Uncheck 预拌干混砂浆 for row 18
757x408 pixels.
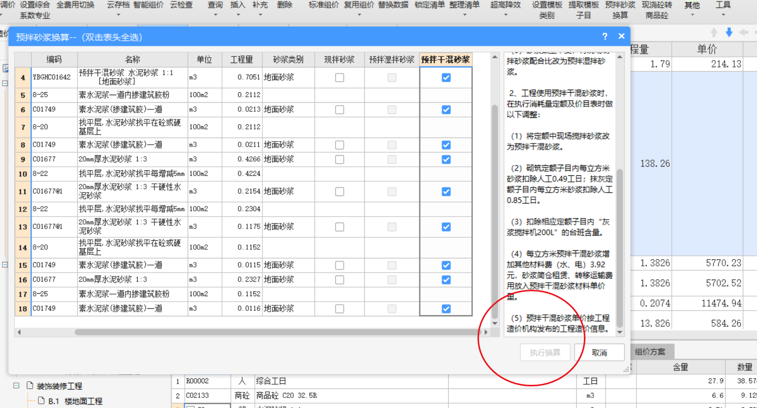pos(446,309)
